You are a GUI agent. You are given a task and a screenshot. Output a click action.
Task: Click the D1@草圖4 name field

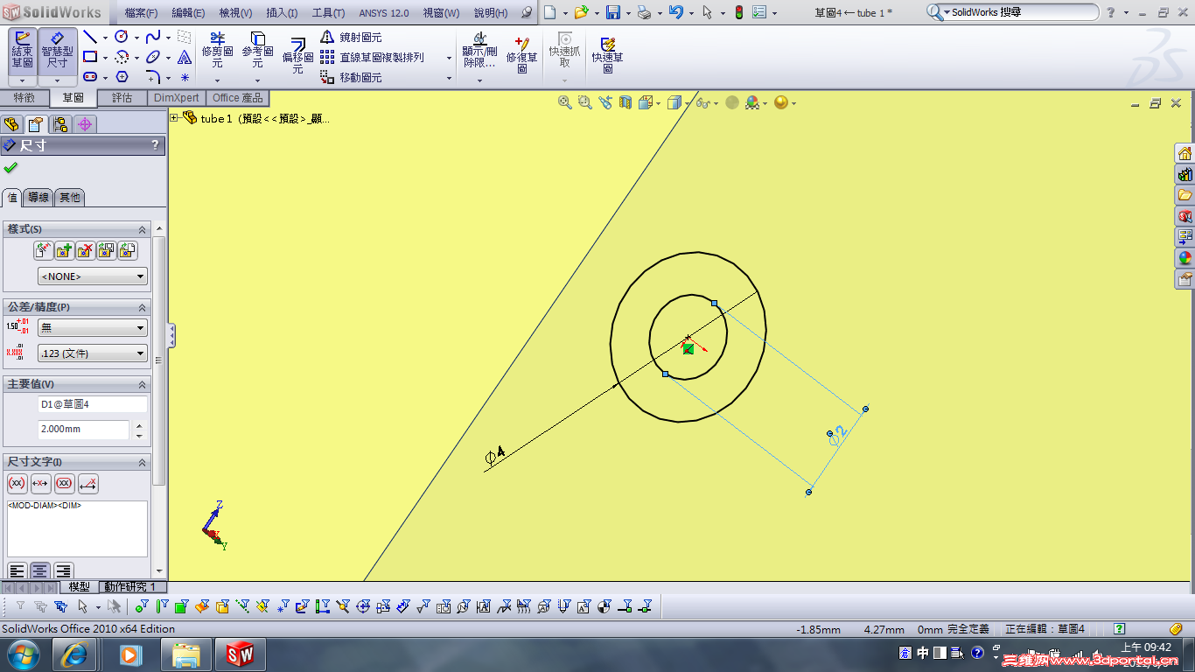click(93, 404)
